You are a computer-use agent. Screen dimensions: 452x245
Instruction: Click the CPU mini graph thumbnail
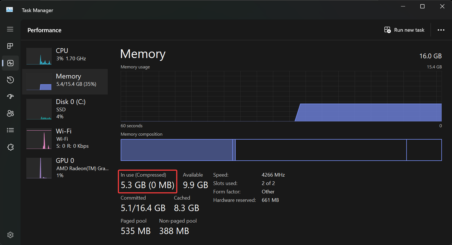tap(39, 56)
